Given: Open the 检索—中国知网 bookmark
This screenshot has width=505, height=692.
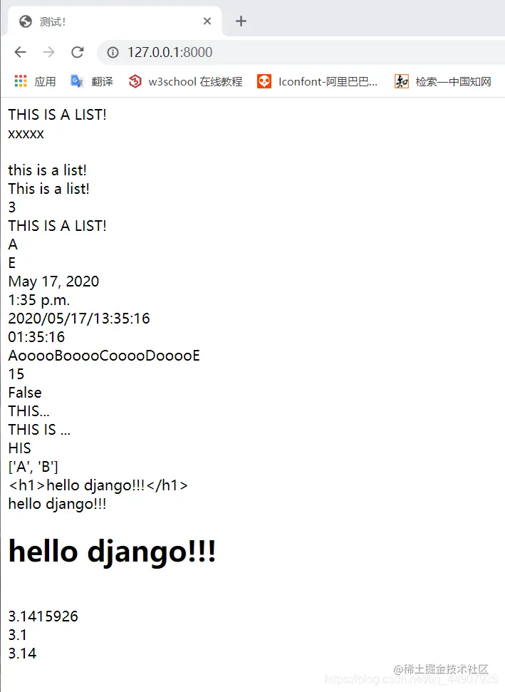Looking at the screenshot, I should 443,81.
